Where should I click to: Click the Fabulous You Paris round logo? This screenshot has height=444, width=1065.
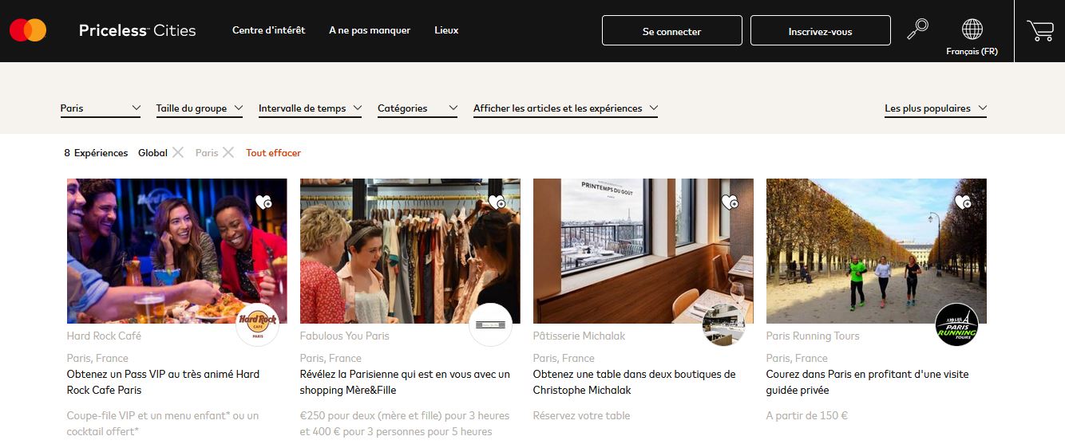490,324
